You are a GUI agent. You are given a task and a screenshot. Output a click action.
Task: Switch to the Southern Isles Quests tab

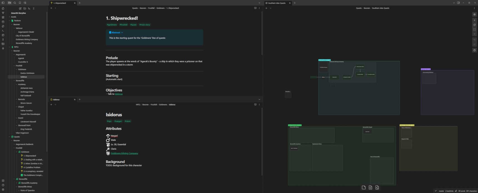tap(277, 3)
